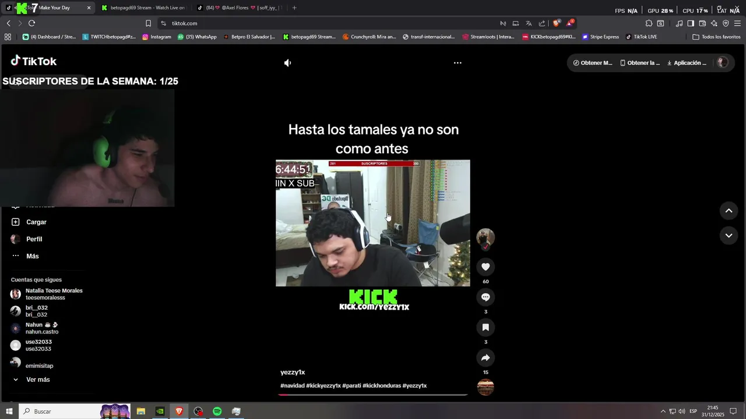Open profile avatar in TikTok header
746x419 pixels.
pos(722,62)
